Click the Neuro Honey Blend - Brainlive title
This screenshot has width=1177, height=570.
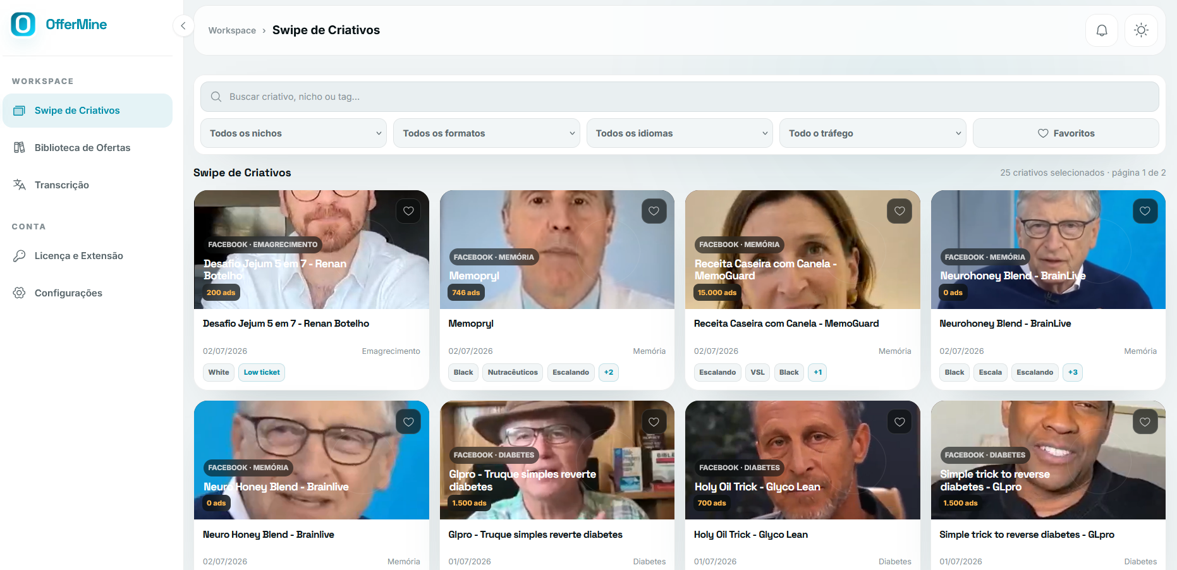[269, 535]
